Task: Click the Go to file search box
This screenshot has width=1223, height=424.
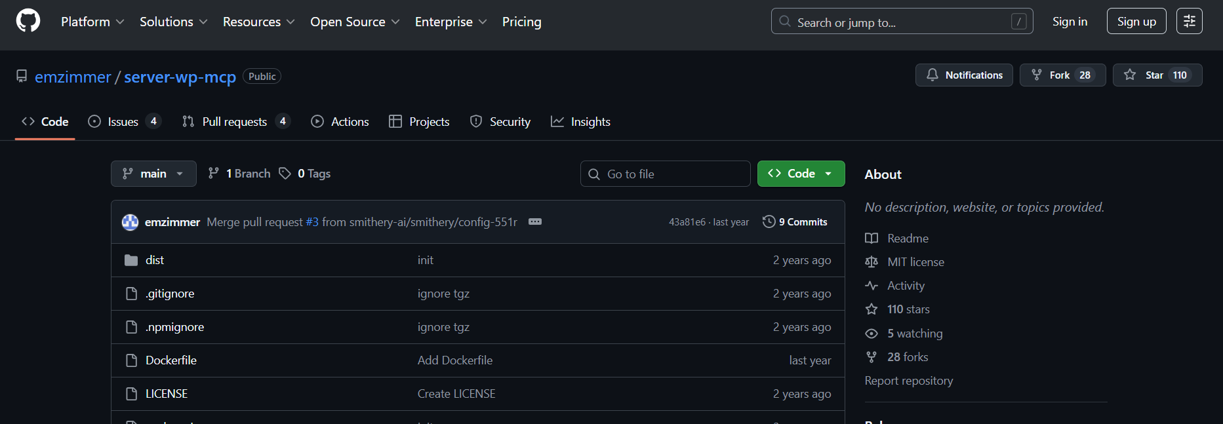Action: point(665,174)
